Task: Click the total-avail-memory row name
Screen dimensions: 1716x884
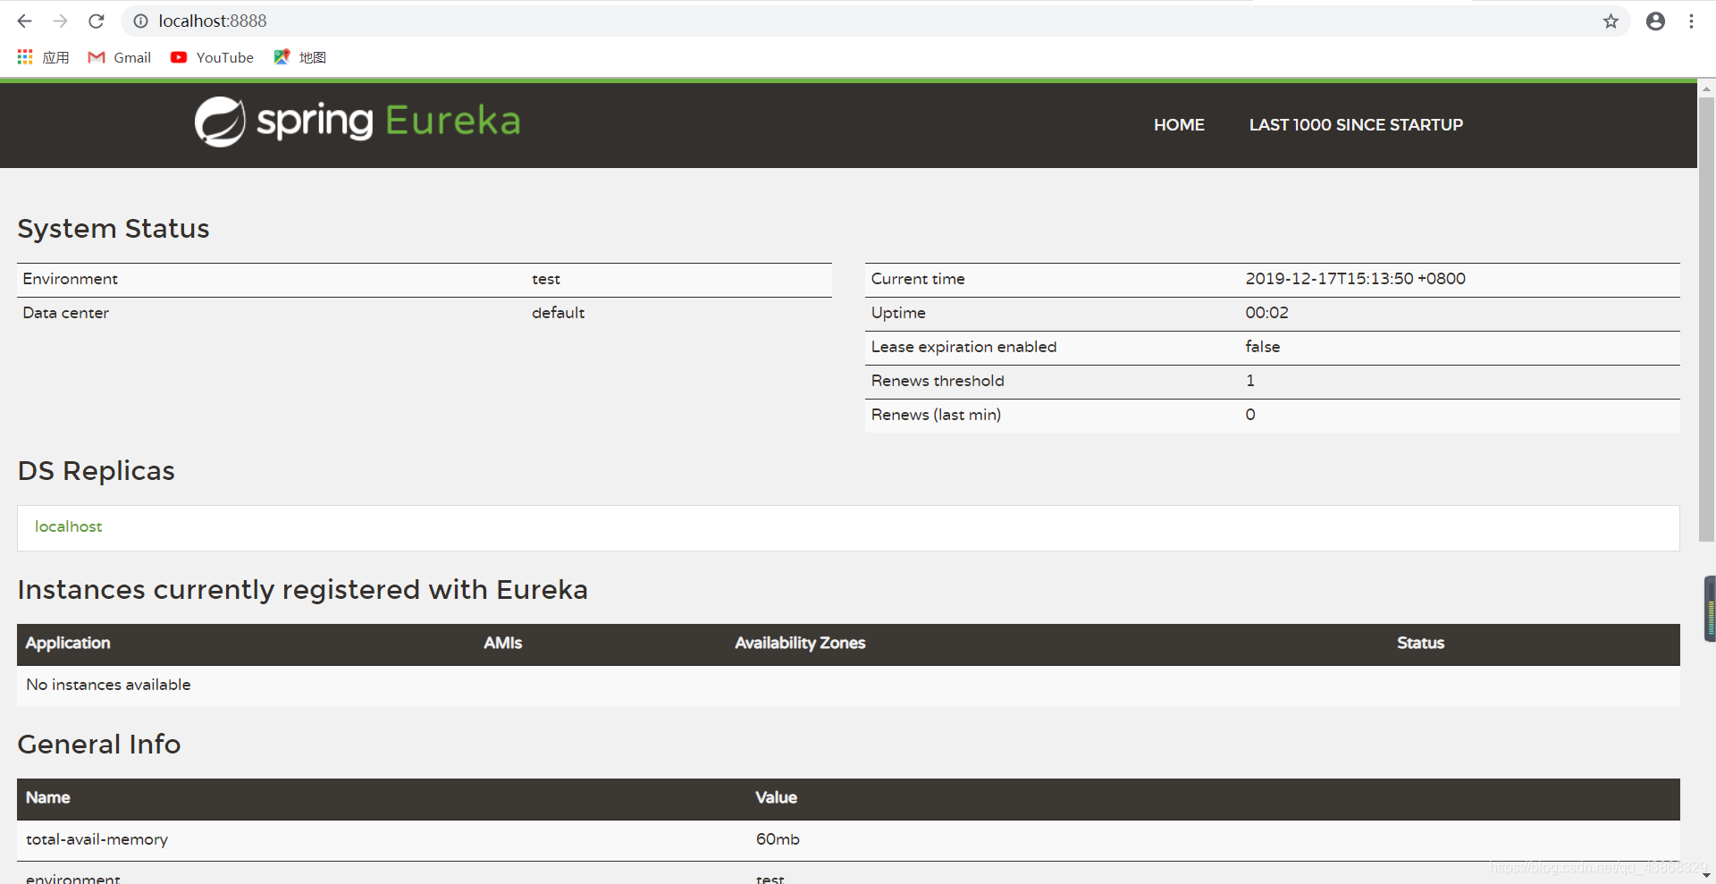Action: click(97, 839)
